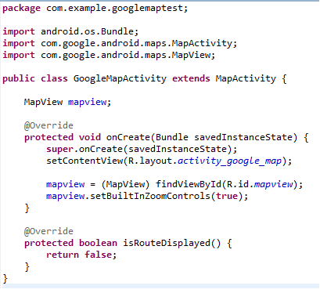Click the second @Override annotation

(49, 231)
